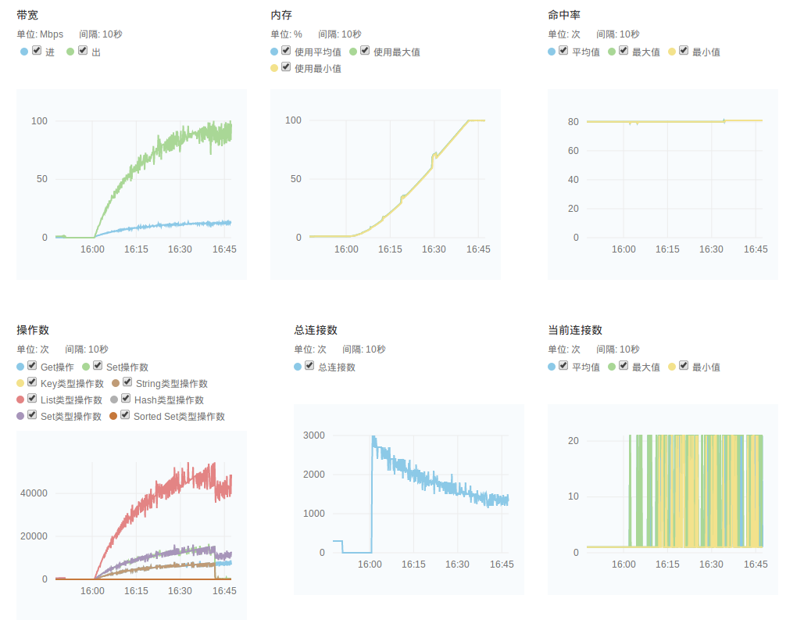804x620 pixels.
Task: Click the green 出 legend color dot
Action: [70, 52]
